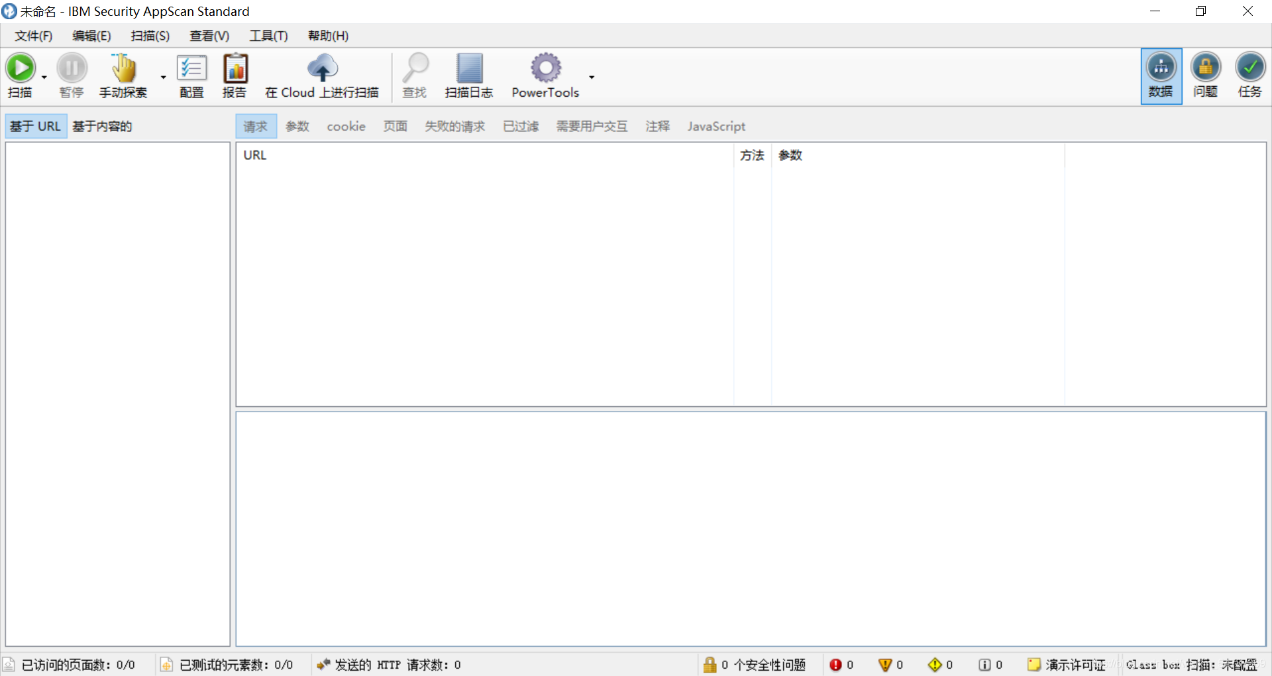Open the 文件(F) menu
The image size is (1272, 676).
click(x=34, y=36)
